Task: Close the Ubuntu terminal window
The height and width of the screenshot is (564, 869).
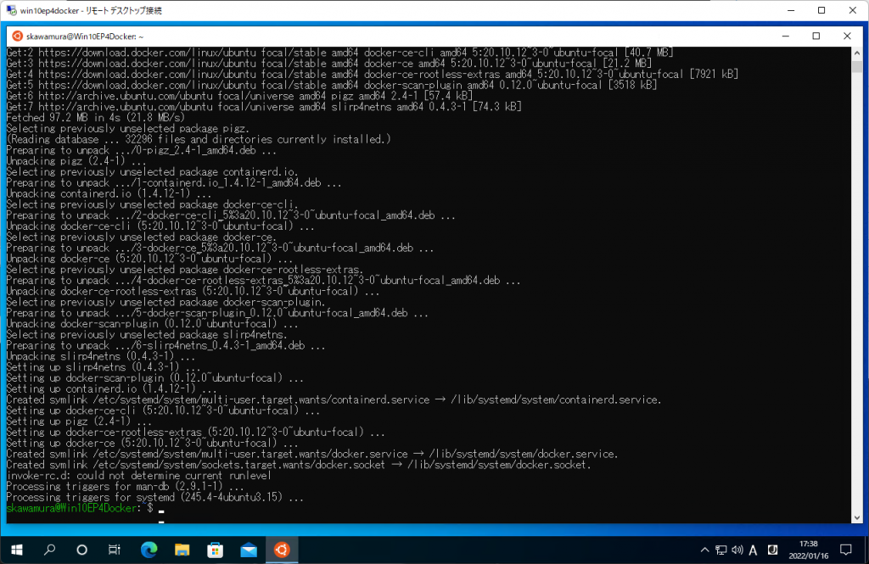Action: click(x=847, y=36)
